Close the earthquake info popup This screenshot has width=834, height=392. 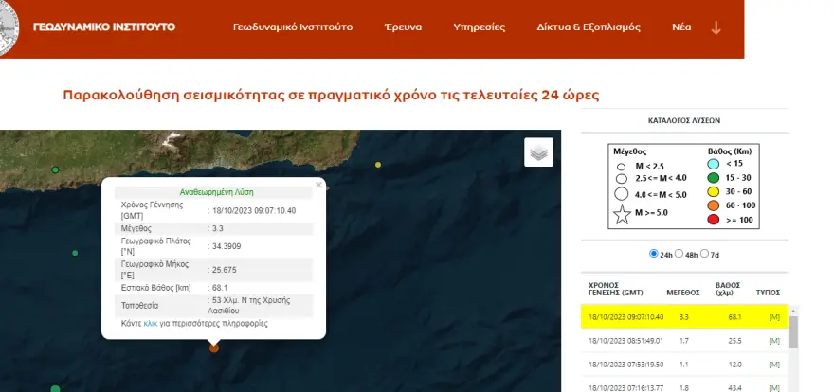(x=318, y=184)
